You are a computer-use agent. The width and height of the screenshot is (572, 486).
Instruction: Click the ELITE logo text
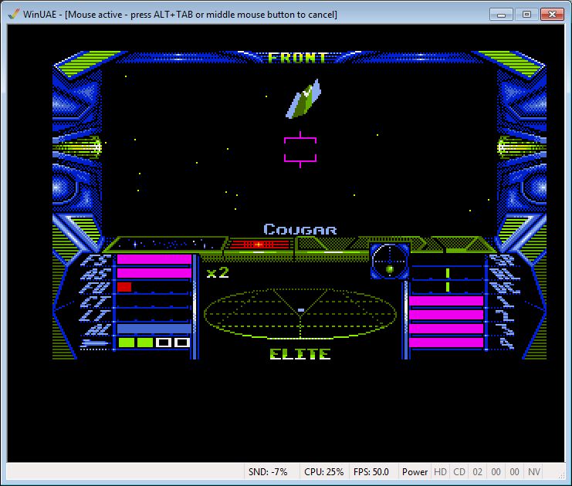pyautogui.click(x=300, y=354)
